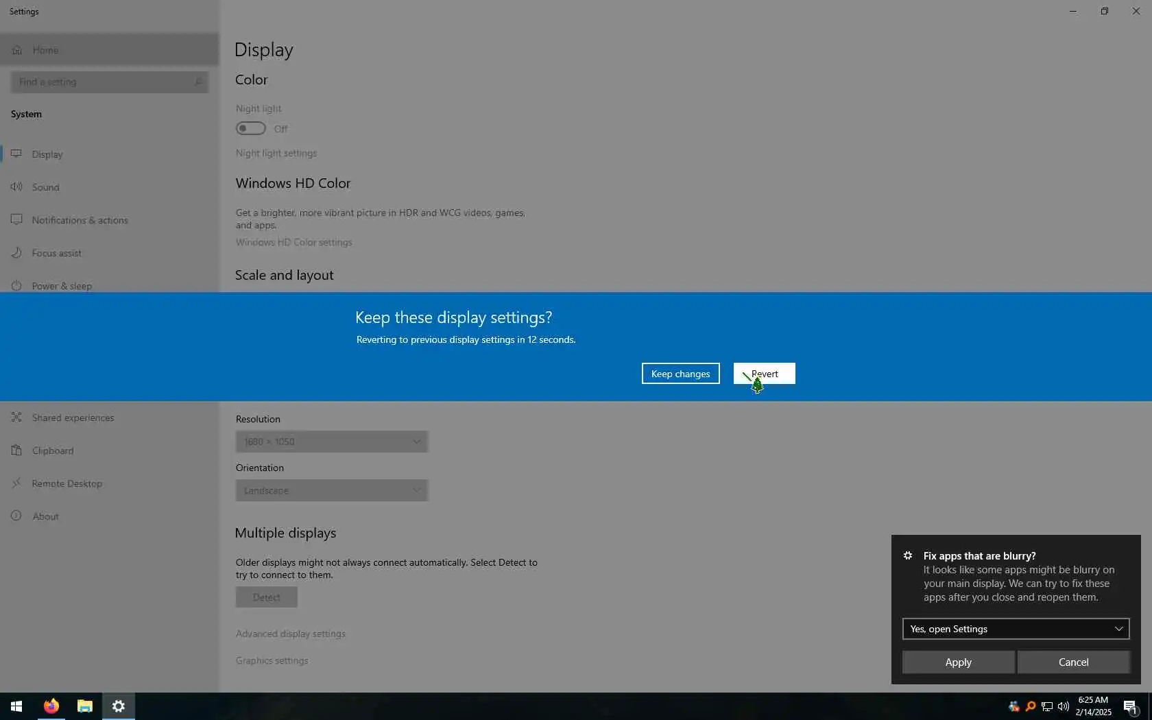This screenshot has width=1152, height=720.
Task: Click the Settings gear taskbar icon
Action: click(119, 706)
